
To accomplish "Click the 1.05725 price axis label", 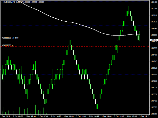I will coord(154,88).
